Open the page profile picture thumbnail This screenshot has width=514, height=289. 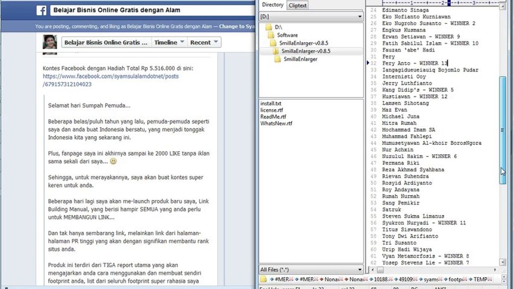pos(50,42)
